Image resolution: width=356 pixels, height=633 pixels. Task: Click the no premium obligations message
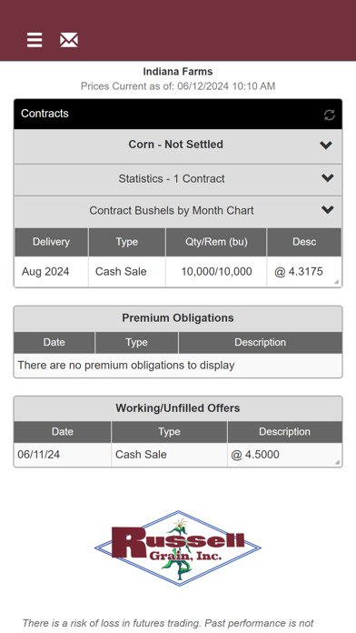pos(126,366)
